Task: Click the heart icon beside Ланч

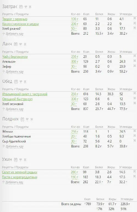Action: click(x=21, y=44)
